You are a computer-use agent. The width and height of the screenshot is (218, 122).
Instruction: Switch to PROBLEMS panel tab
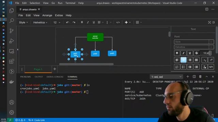pos(26,77)
